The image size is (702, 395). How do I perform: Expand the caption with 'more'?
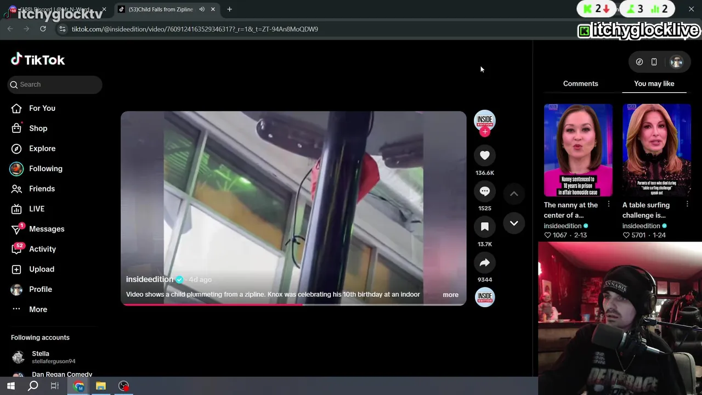pos(450,295)
